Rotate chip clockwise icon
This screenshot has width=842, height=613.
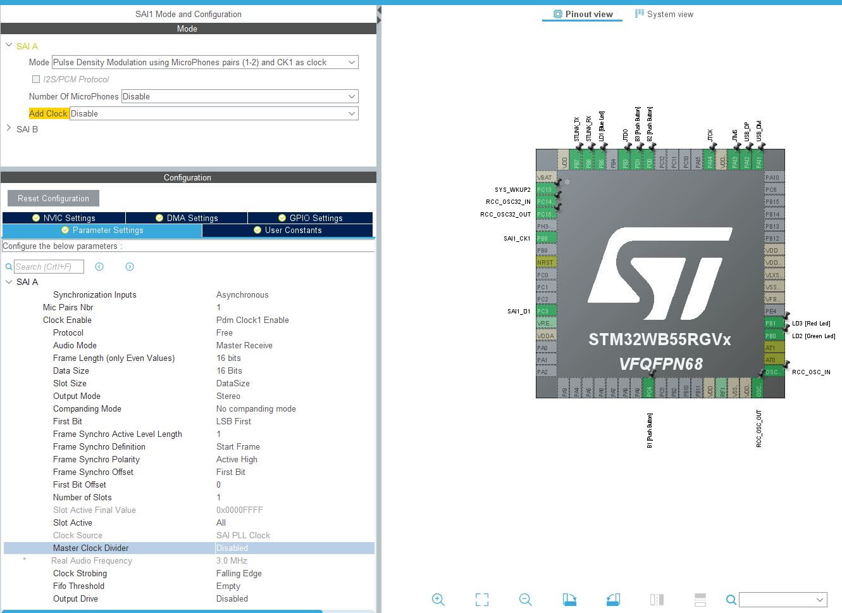569,599
